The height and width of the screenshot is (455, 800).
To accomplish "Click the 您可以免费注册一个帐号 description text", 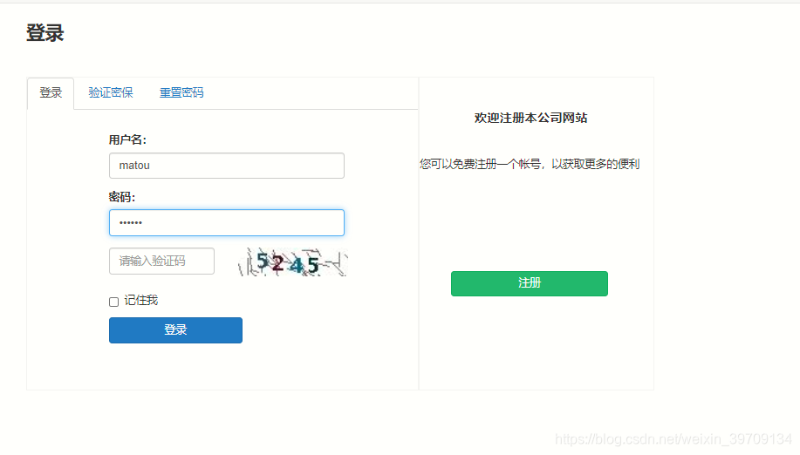I will click(x=530, y=164).
